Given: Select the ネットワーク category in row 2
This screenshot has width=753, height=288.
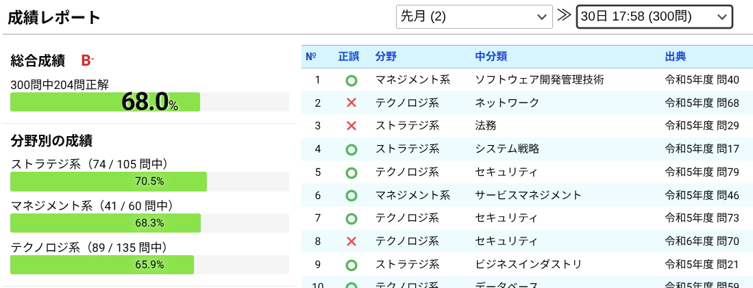Looking at the screenshot, I should [507, 103].
